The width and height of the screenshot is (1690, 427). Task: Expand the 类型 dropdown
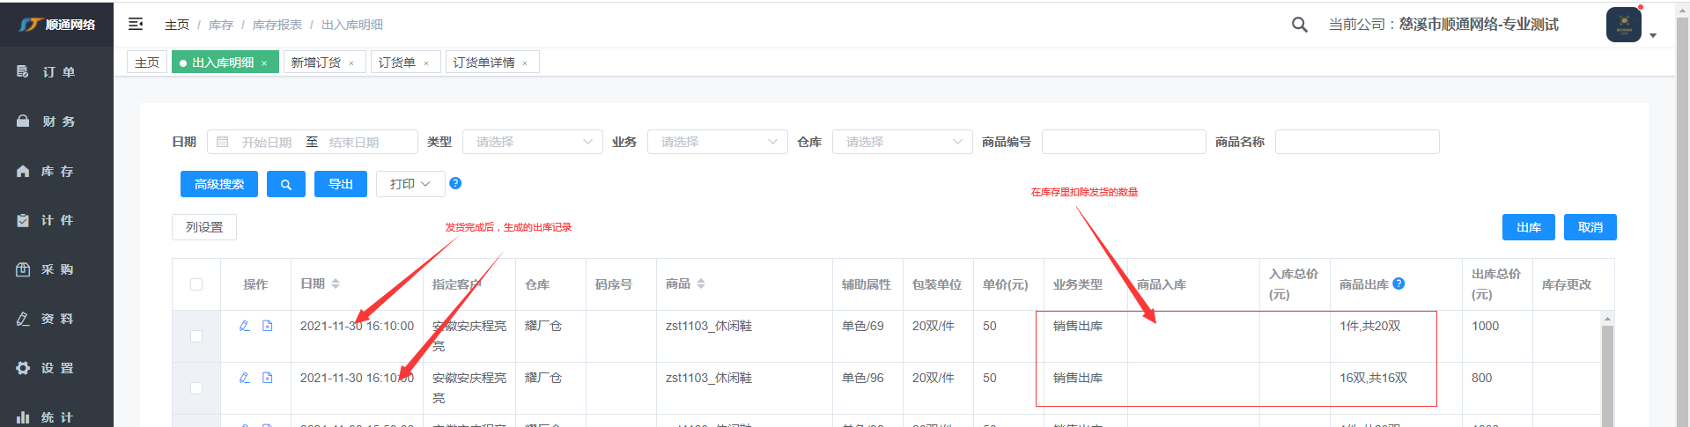[532, 142]
